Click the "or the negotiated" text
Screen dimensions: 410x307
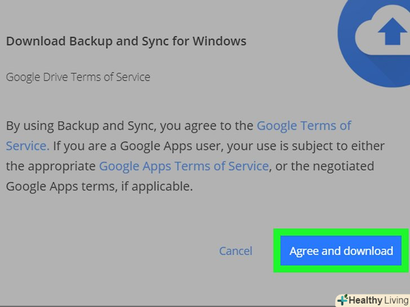326,166
